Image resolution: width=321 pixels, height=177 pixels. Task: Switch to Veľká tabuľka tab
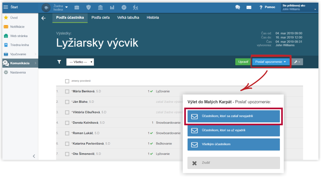(128, 18)
